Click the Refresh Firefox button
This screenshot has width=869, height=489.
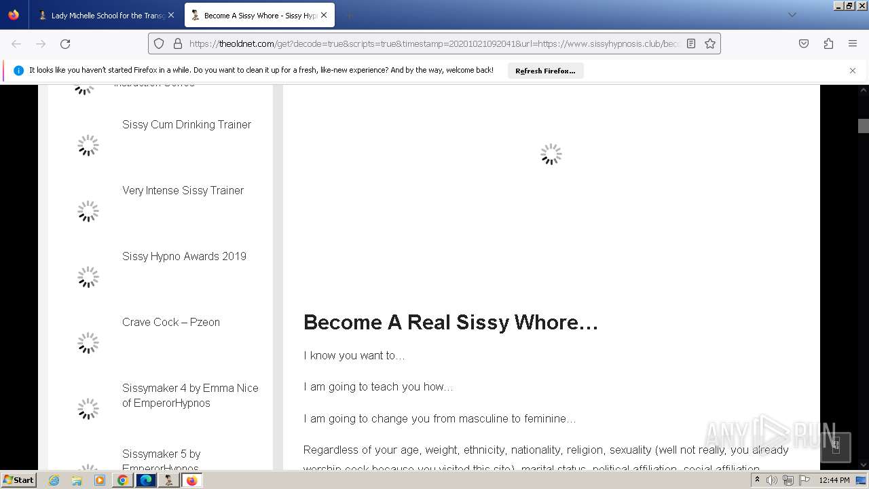[x=545, y=71]
